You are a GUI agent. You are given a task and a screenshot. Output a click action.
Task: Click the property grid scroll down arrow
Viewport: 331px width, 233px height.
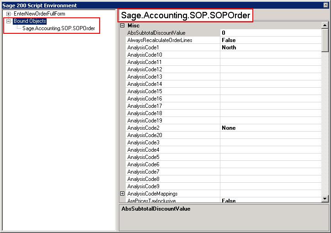click(x=325, y=198)
